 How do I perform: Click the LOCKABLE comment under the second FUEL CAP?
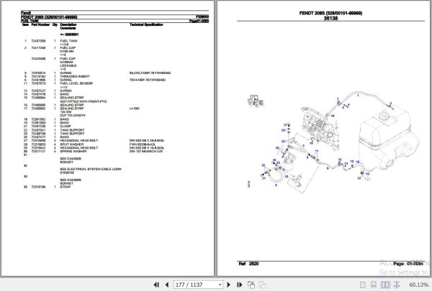(68, 65)
